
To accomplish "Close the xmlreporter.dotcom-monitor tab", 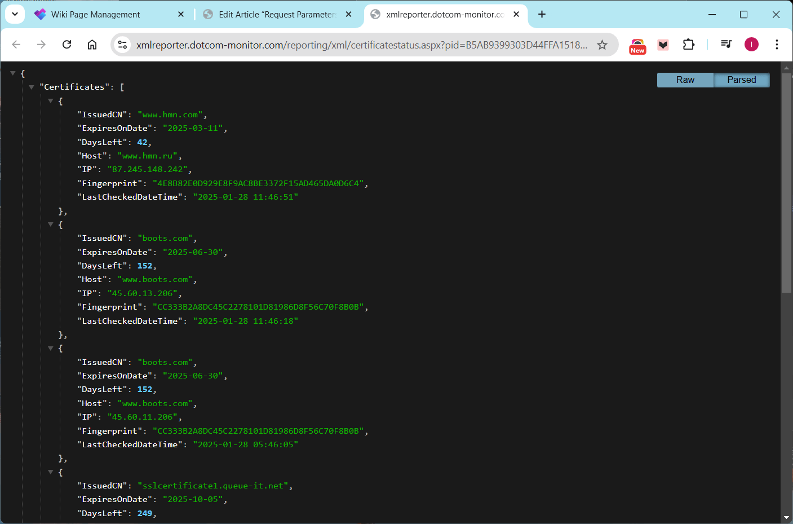I will (516, 14).
